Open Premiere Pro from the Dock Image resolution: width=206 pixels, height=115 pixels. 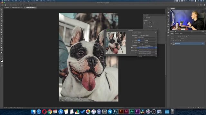(x=137, y=111)
